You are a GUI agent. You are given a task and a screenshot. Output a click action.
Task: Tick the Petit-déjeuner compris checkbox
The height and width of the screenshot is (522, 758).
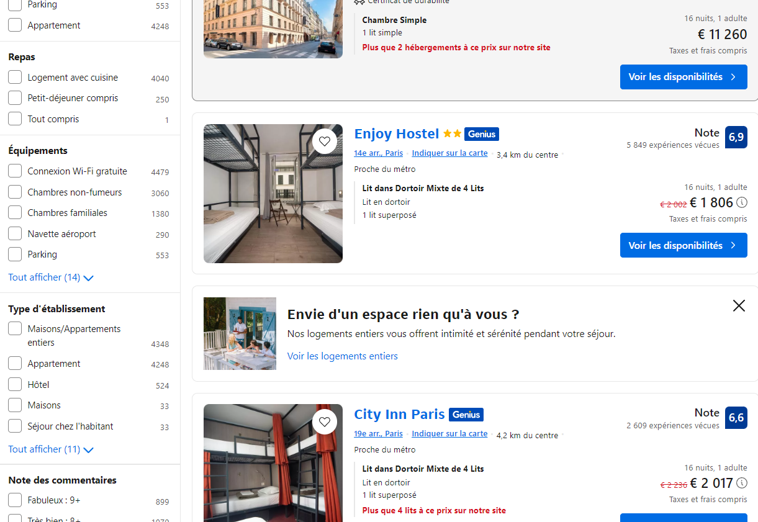(15, 98)
